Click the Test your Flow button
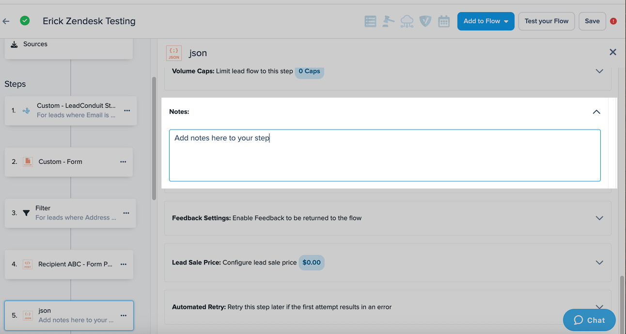This screenshot has height=334, width=626. coord(547,21)
